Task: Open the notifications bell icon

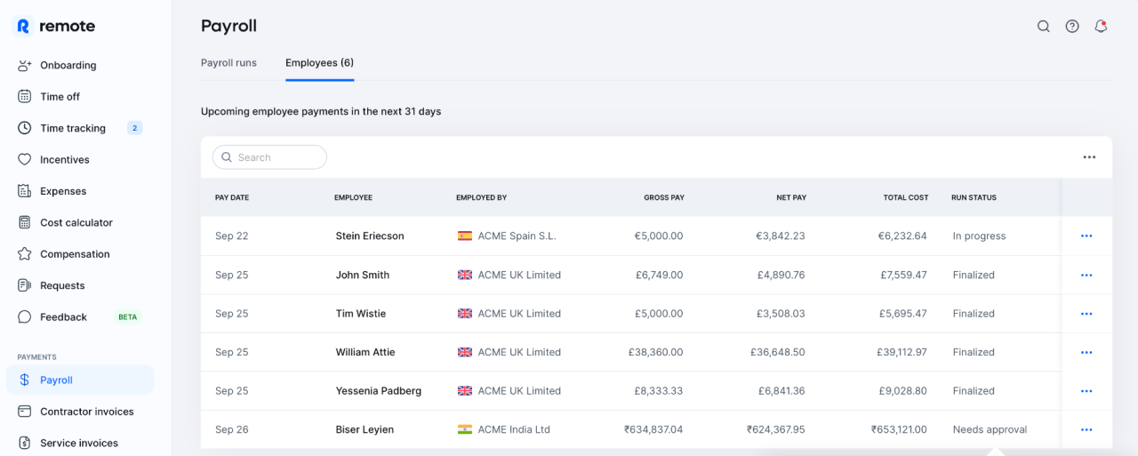Action: [1101, 27]
